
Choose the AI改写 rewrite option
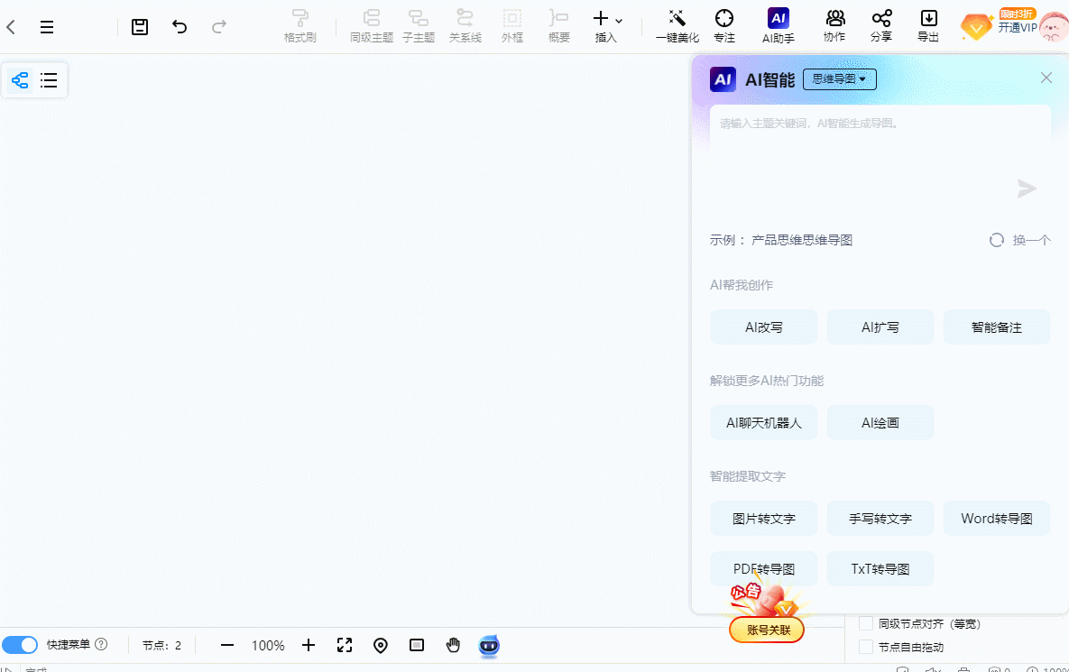point(763,327)
